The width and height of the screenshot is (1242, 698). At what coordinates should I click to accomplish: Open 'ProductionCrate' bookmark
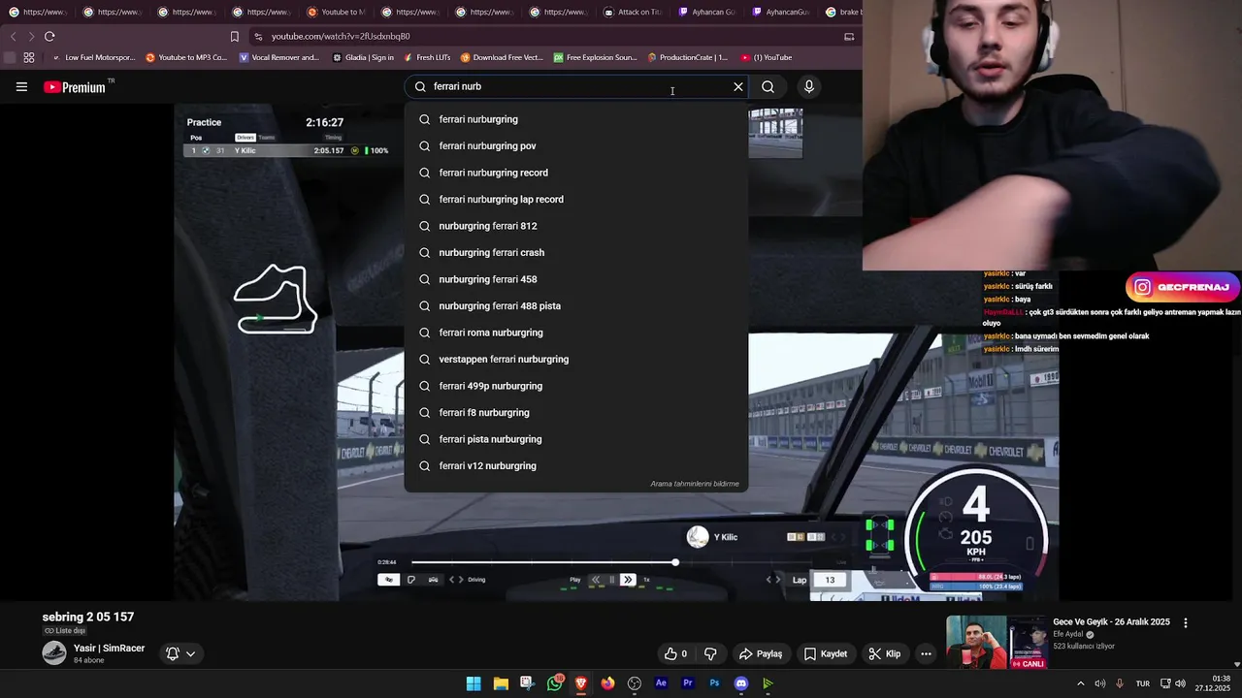click(687, 57)
